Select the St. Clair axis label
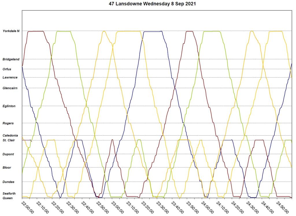Viewport: 296px width, 216px height. coord(9,140)
